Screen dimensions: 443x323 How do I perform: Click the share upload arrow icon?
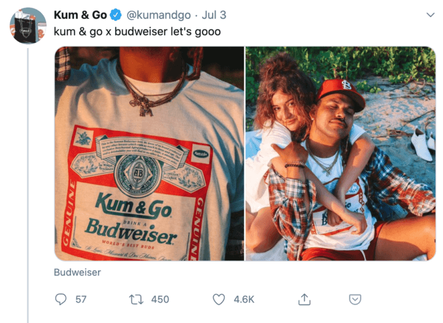pos(304,299)
